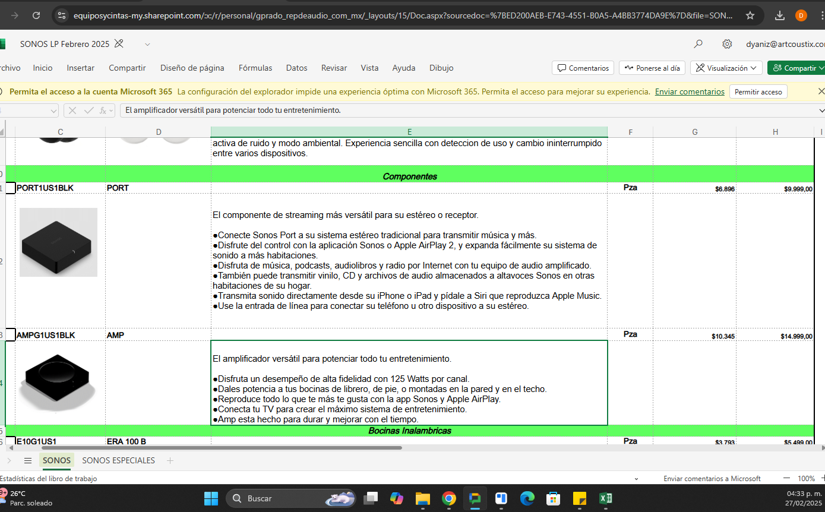Open the Chrome profile avatar D

point(801,15)
